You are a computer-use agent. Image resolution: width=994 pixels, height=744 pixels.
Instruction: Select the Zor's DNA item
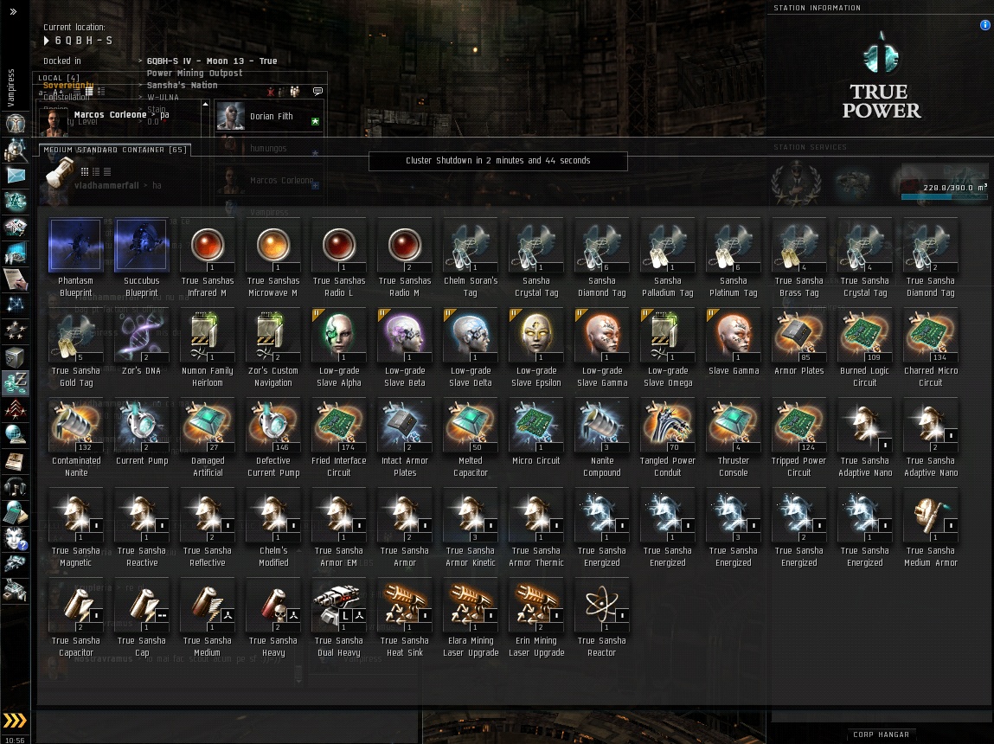tap(141, 343)
